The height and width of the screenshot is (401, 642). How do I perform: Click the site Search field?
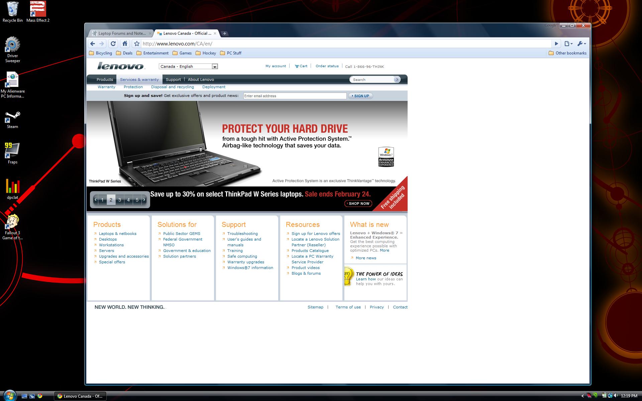pos(372,80)
